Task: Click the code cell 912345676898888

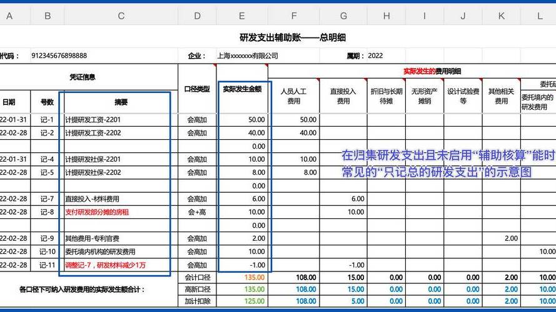Action: (59, 56)
